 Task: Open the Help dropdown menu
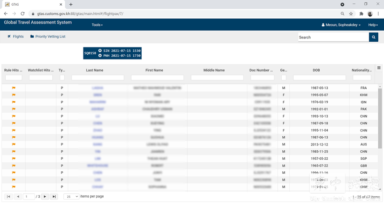pos(373,24)
